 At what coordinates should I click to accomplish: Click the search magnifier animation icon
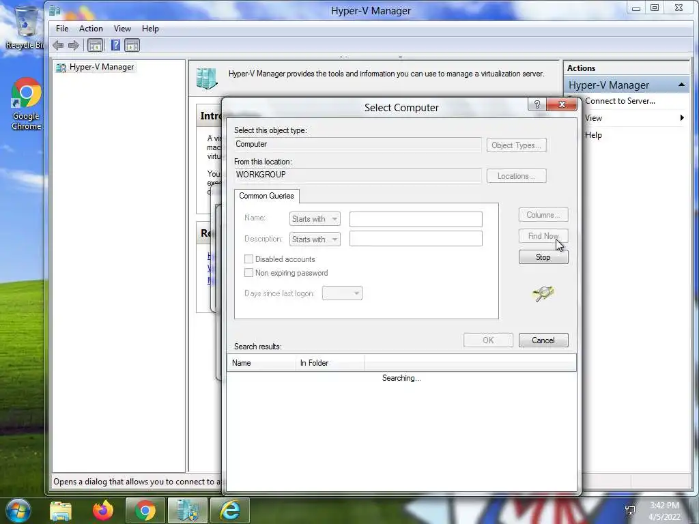point(543,293)
